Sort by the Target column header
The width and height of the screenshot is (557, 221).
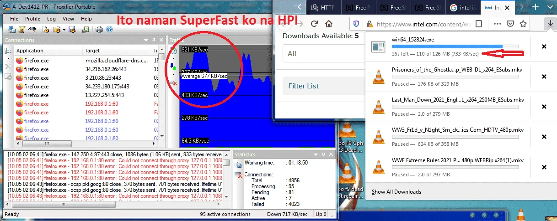click(x=117, y=51)
